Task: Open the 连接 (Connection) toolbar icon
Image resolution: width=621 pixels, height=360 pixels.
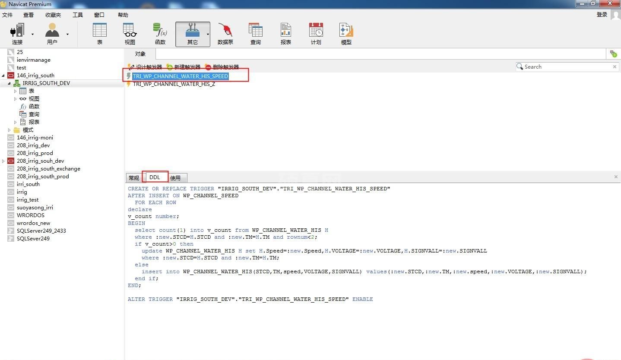Action: tap(17, 34)
